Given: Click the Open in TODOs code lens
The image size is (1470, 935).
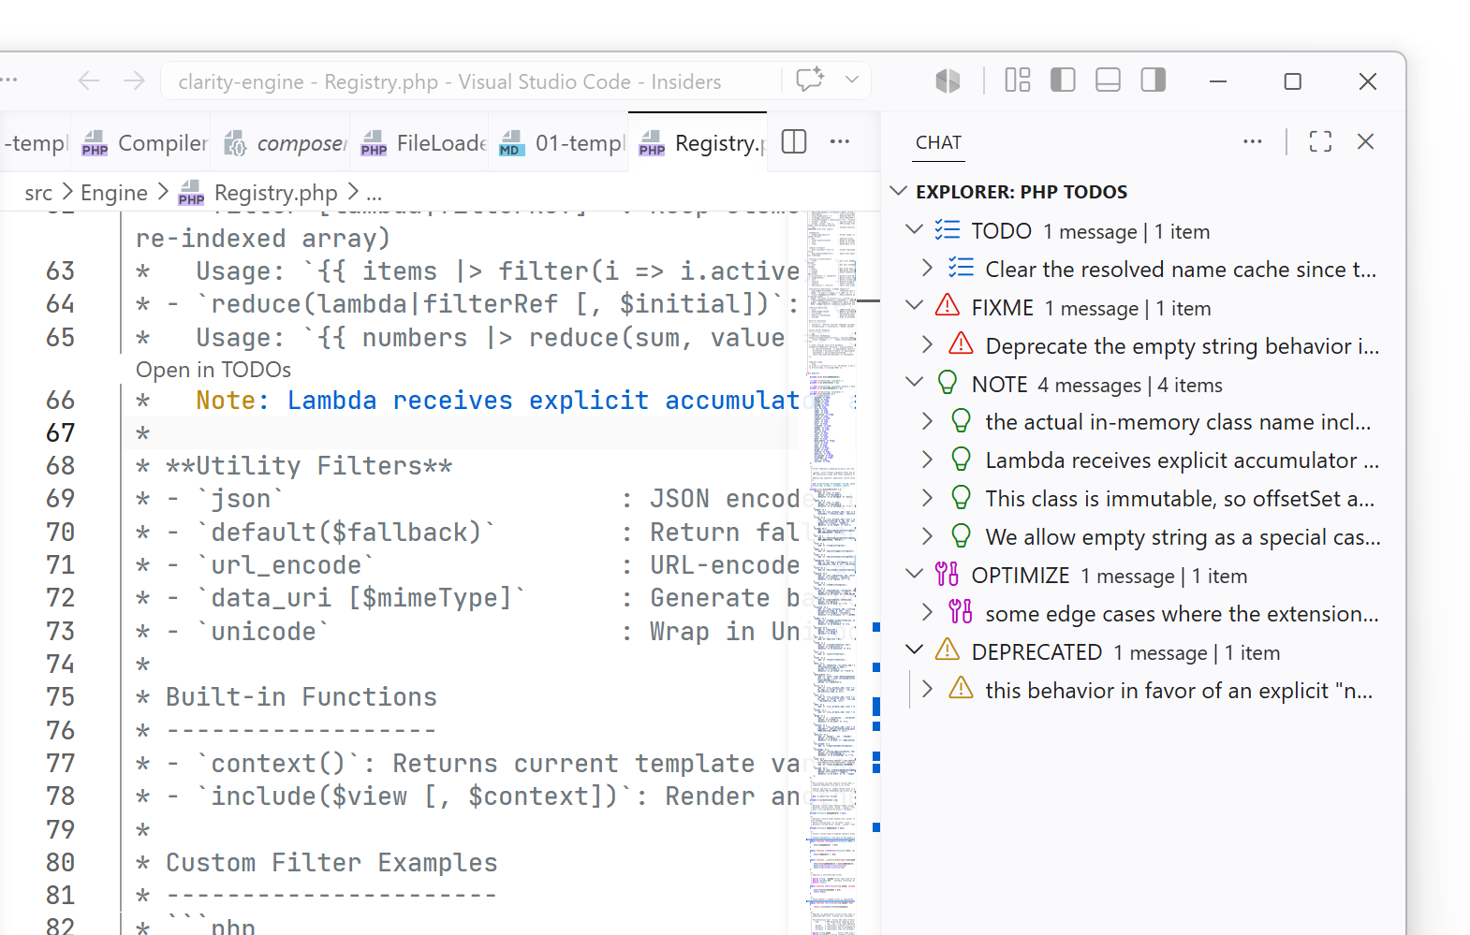Looking at the screenshot, I should click(x=213, y=370).
